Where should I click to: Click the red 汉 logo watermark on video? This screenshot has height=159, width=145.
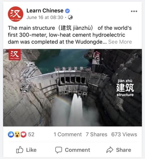tap(15, 55)
